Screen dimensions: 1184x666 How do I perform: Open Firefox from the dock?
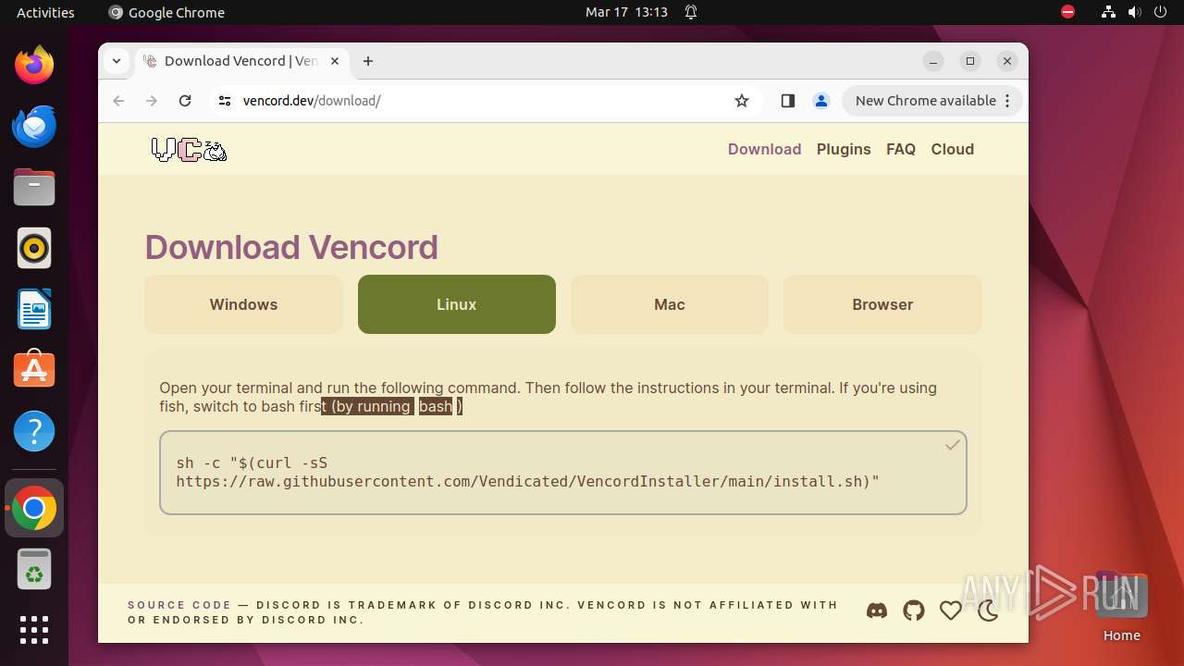[34, 65]
